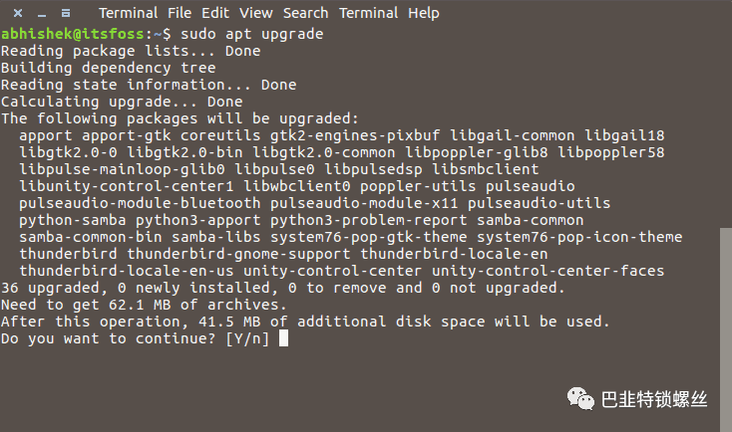Click the Chinese watermark text
Viewport: 732px width, 432px height.
pyautogui.click(x=654, y=400)
